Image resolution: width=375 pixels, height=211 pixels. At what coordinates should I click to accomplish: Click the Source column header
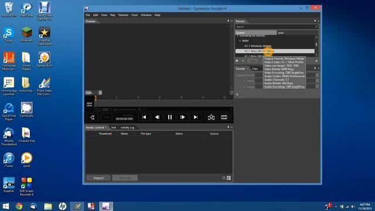pos(214,134)
